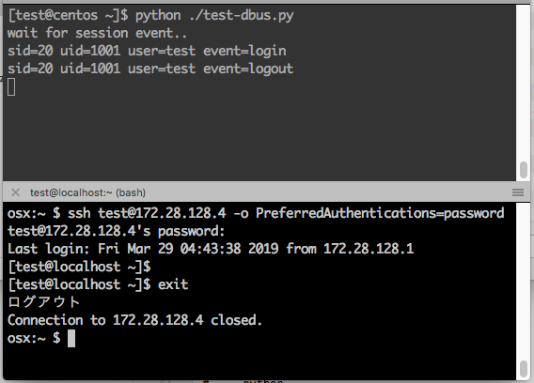
Task: Click the upper pane scrollbar thumb
Action: pos(524,169)
